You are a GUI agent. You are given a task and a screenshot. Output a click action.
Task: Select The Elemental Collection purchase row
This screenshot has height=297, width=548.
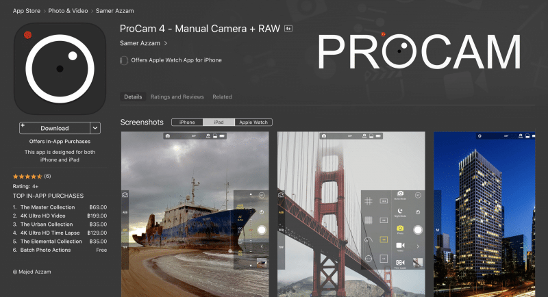click(x=60, y=242)
